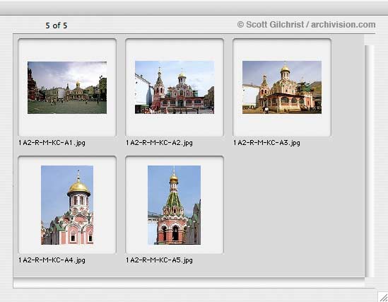Image resolution: width=388 pixels, height=302 pixels.
Task: Click the window title bar
Action: click(194, 7)
